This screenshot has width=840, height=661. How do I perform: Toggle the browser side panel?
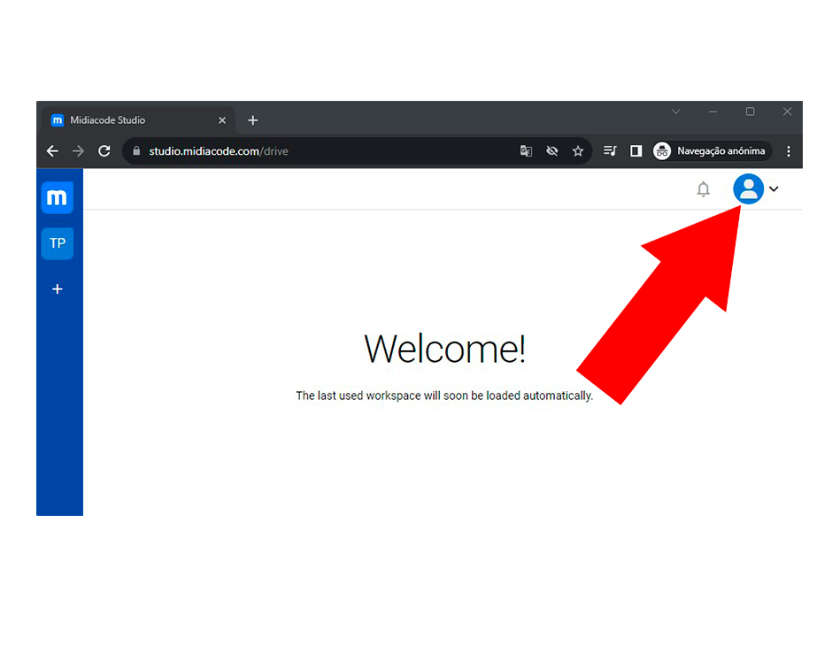[x=636, y=151]
